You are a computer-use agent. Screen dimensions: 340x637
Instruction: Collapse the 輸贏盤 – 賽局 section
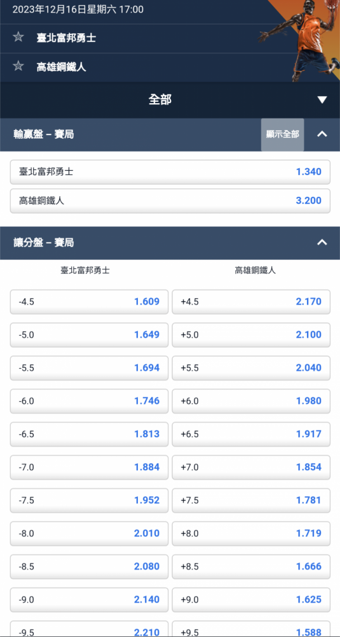[322, 134]
